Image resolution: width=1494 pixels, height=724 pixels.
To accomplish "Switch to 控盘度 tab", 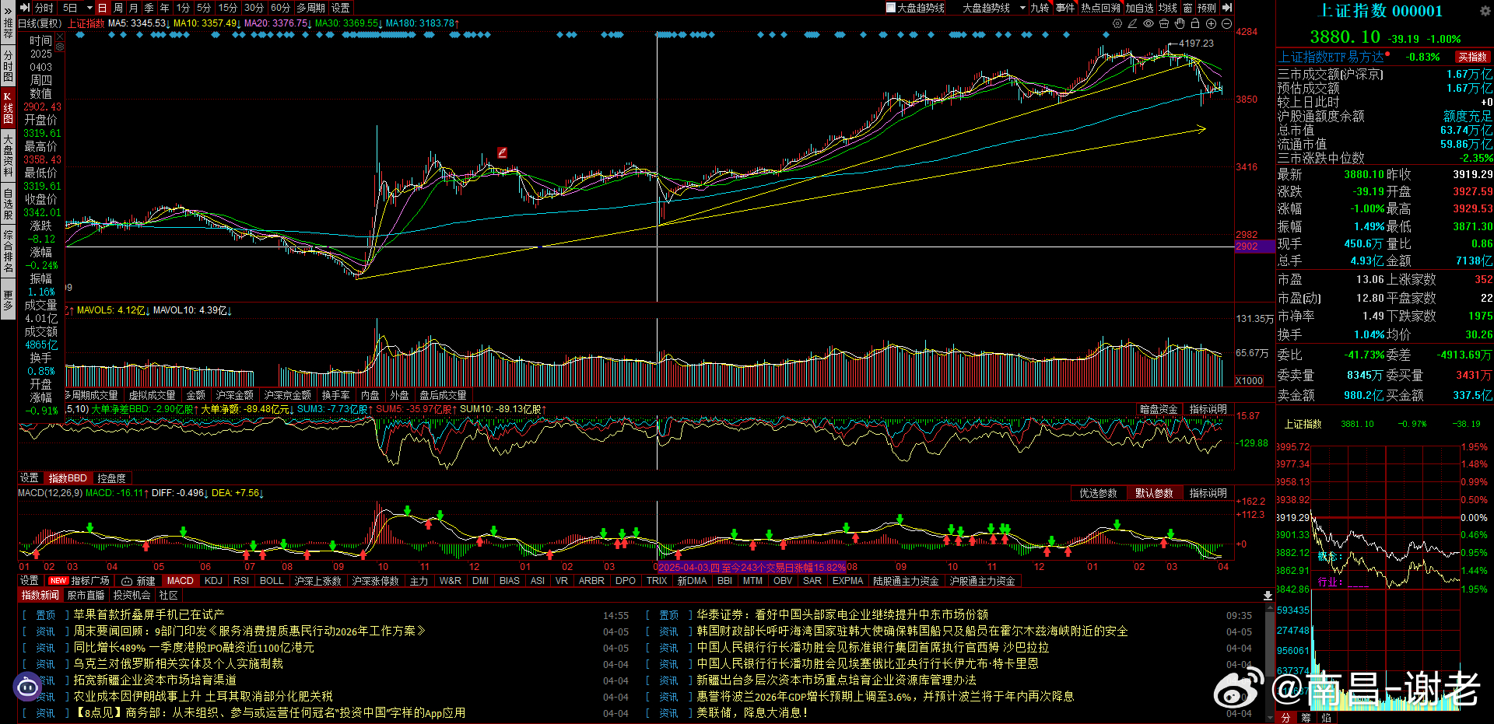I will point(111,478).
